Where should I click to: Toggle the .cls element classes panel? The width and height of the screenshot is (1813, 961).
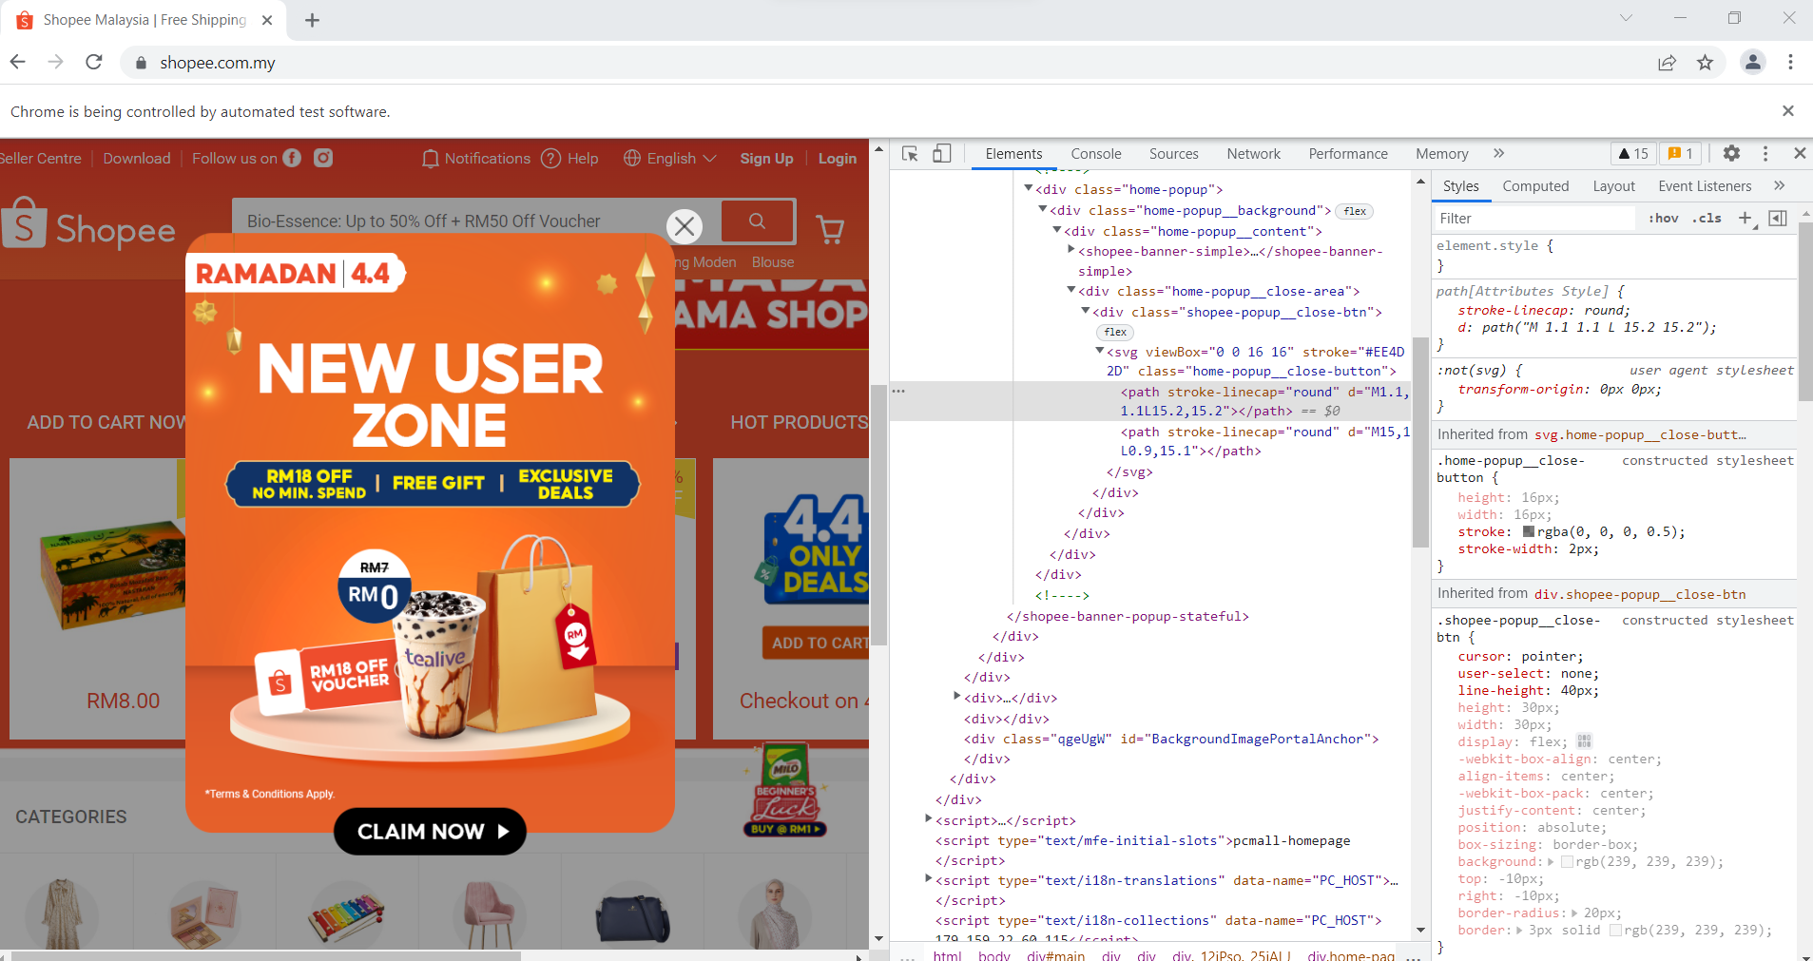(x=1707, y=219)
